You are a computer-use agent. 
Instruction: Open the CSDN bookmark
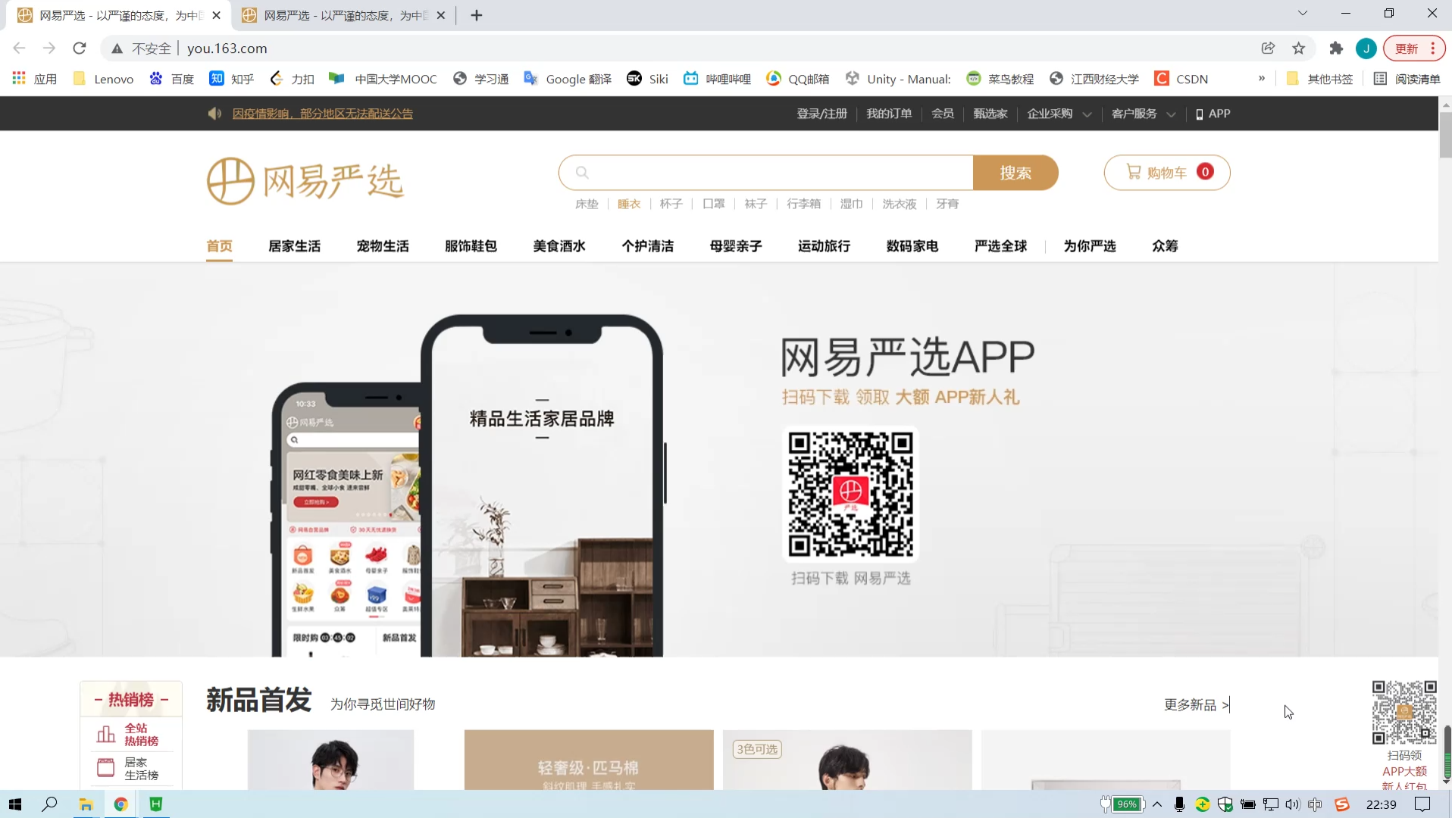click(x=1181, y=79)
